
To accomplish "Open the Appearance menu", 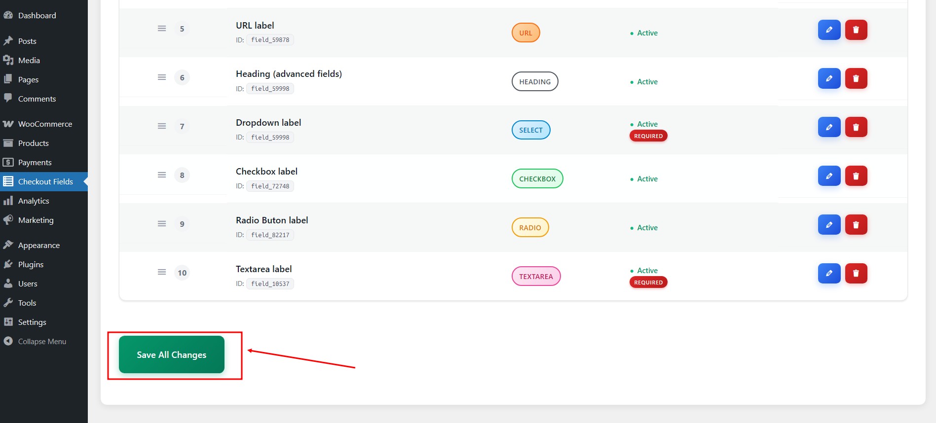I will (44, 245).
